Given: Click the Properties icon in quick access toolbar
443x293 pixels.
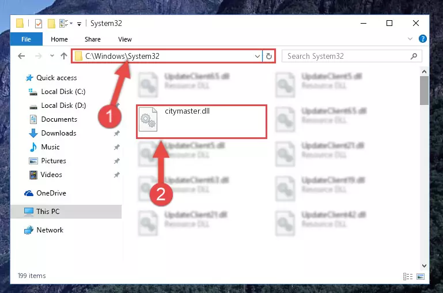Looking at the screenshot, I should (39, 24).
